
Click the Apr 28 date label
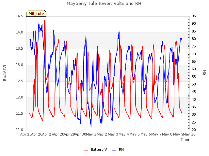point(59,135)
